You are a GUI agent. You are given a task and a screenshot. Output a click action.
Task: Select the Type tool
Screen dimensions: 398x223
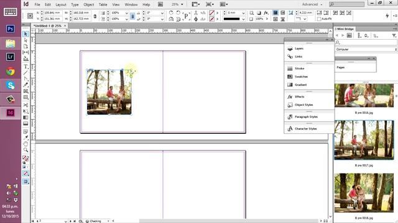pyautogui.click(x=25, y=67)
